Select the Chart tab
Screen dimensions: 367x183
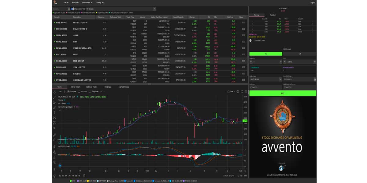[59, 87]
